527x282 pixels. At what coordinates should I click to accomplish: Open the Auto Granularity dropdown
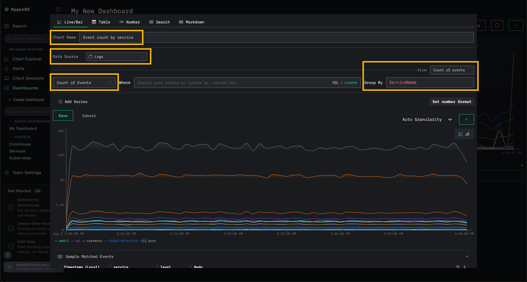click(x=427, y=119)
